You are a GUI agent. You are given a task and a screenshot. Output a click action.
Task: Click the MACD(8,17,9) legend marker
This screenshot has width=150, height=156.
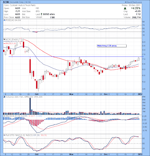(4, 116)
